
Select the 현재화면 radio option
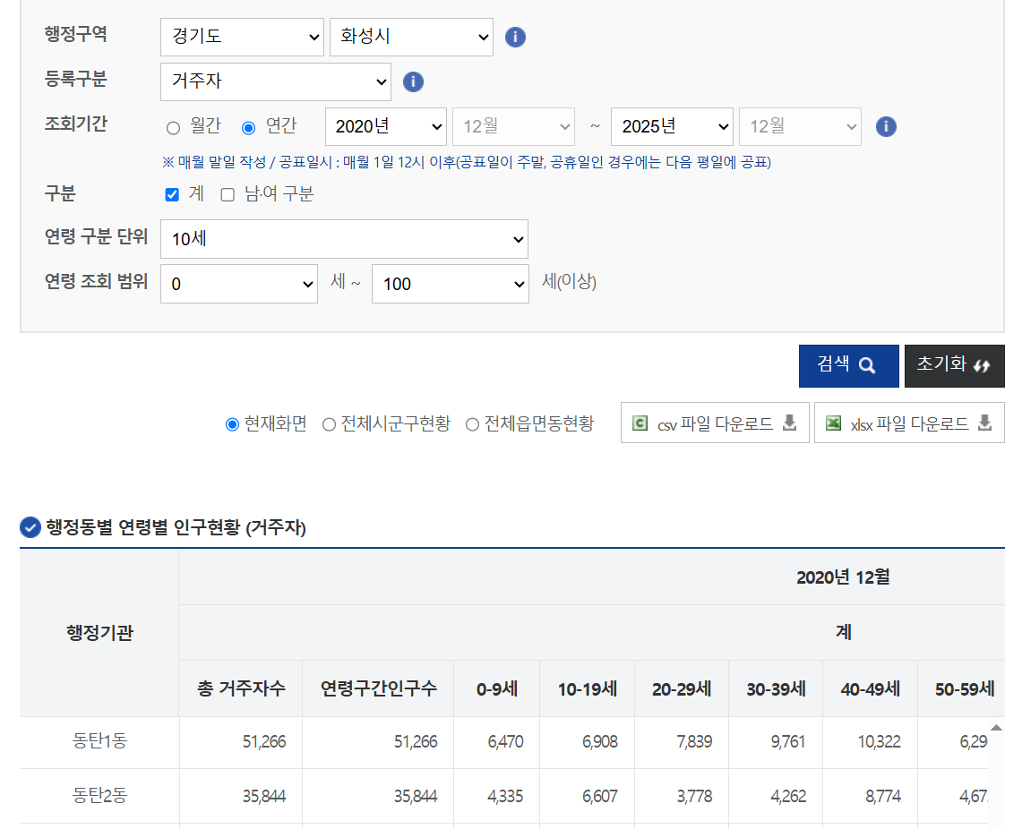coord(232,424)
